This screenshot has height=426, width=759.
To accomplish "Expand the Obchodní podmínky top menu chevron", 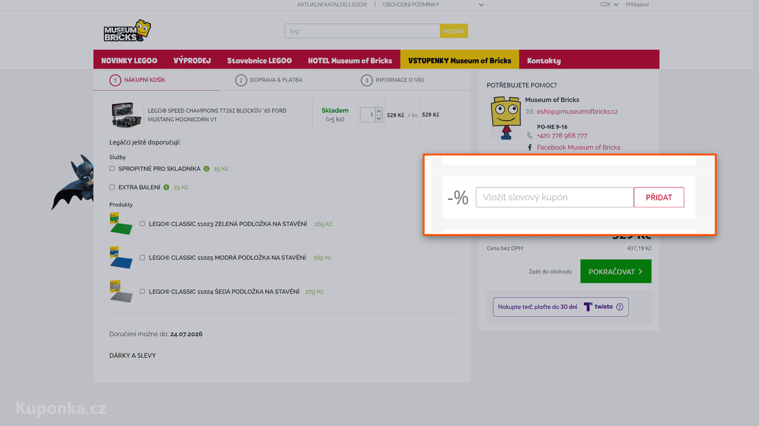I will (x=481, y=4).
